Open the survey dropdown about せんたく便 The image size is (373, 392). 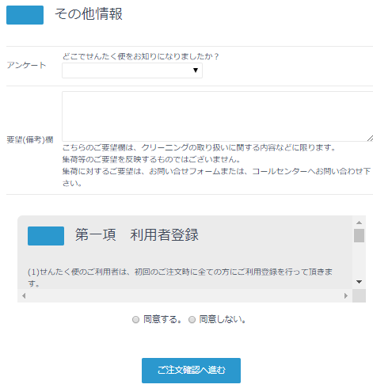pyautogui.click(x=132, y=70)
